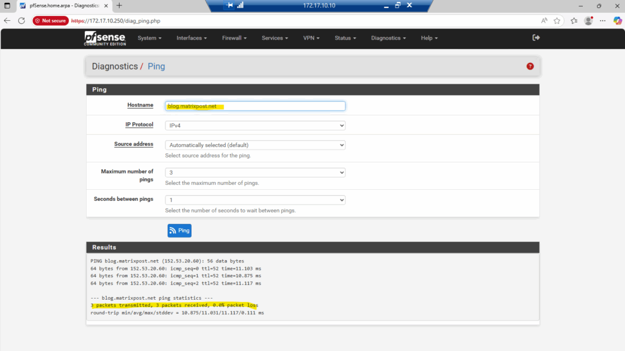Close the 172.17.10.10 remote session

tap(410, 5)
